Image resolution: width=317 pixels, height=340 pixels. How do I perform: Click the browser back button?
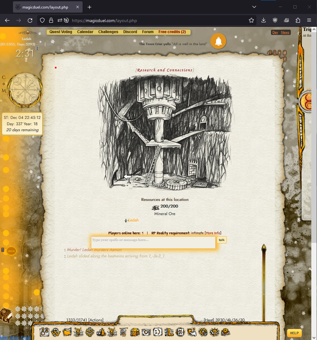7,21
